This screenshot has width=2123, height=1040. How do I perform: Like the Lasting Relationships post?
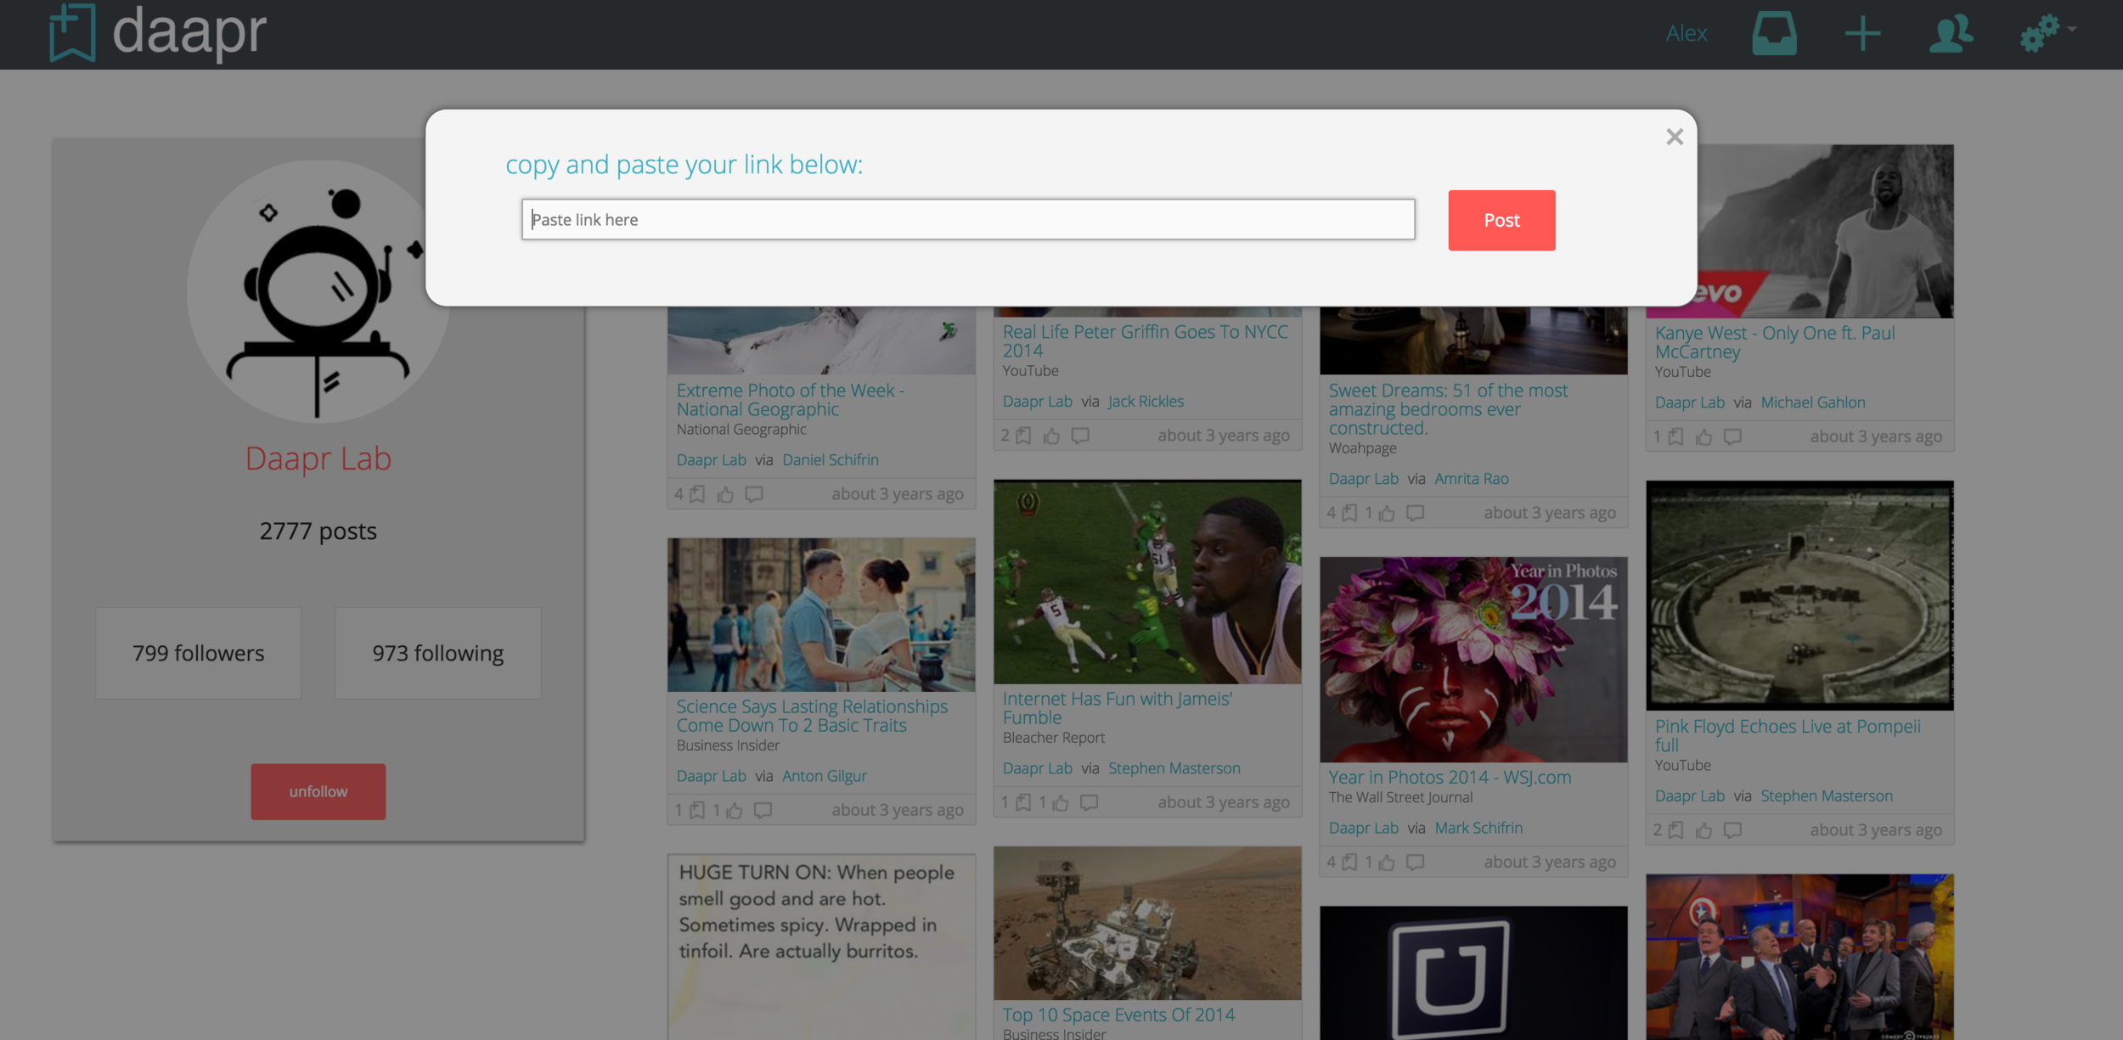735,810
